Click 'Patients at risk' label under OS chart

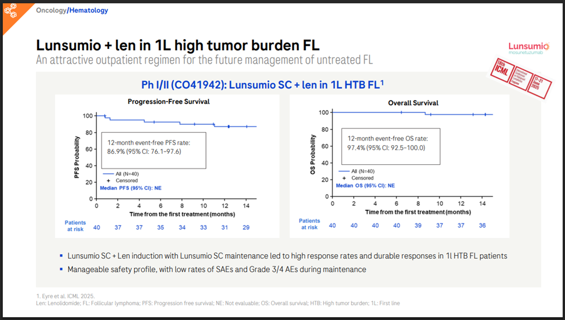point(309,224)
